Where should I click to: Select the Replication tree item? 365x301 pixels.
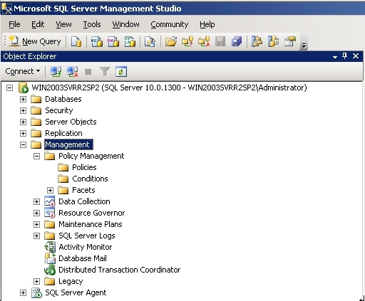pos(63,133)
